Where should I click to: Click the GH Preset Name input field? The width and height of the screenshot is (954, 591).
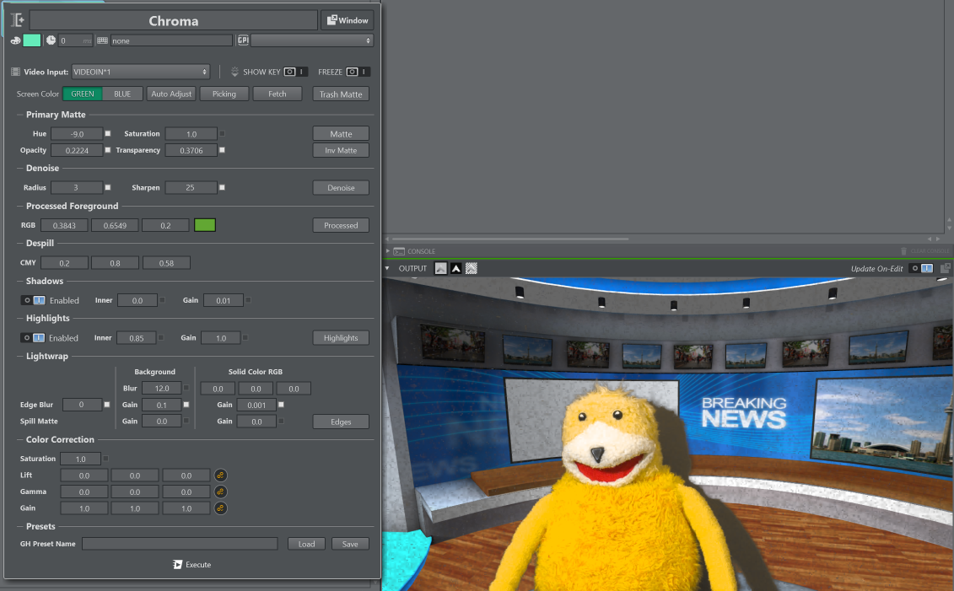[x=180, y=544]
